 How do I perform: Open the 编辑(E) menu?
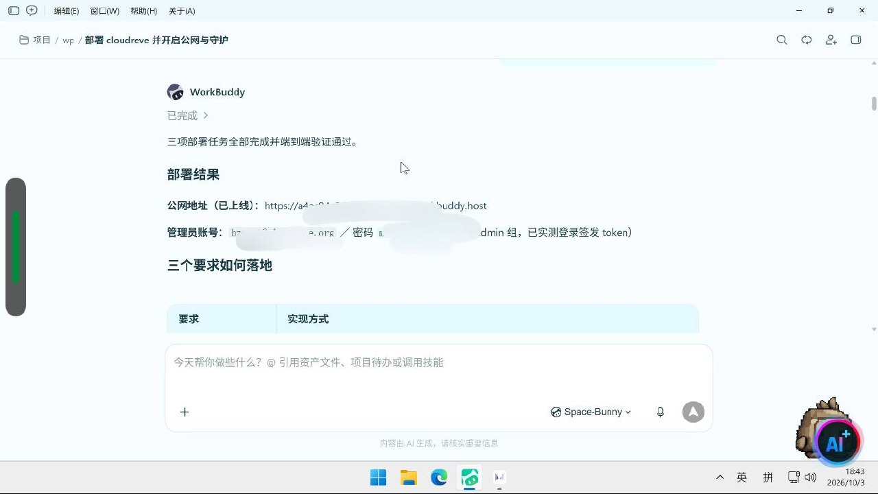pyautogui.click(x=67, y=11)
